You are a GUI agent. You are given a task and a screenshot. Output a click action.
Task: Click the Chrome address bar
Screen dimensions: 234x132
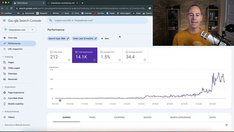tap(82, 8)
